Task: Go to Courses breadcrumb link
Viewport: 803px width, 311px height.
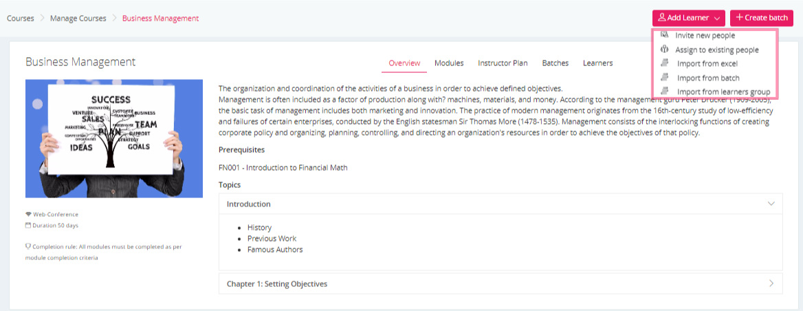Action: click(x=21, y=18)
